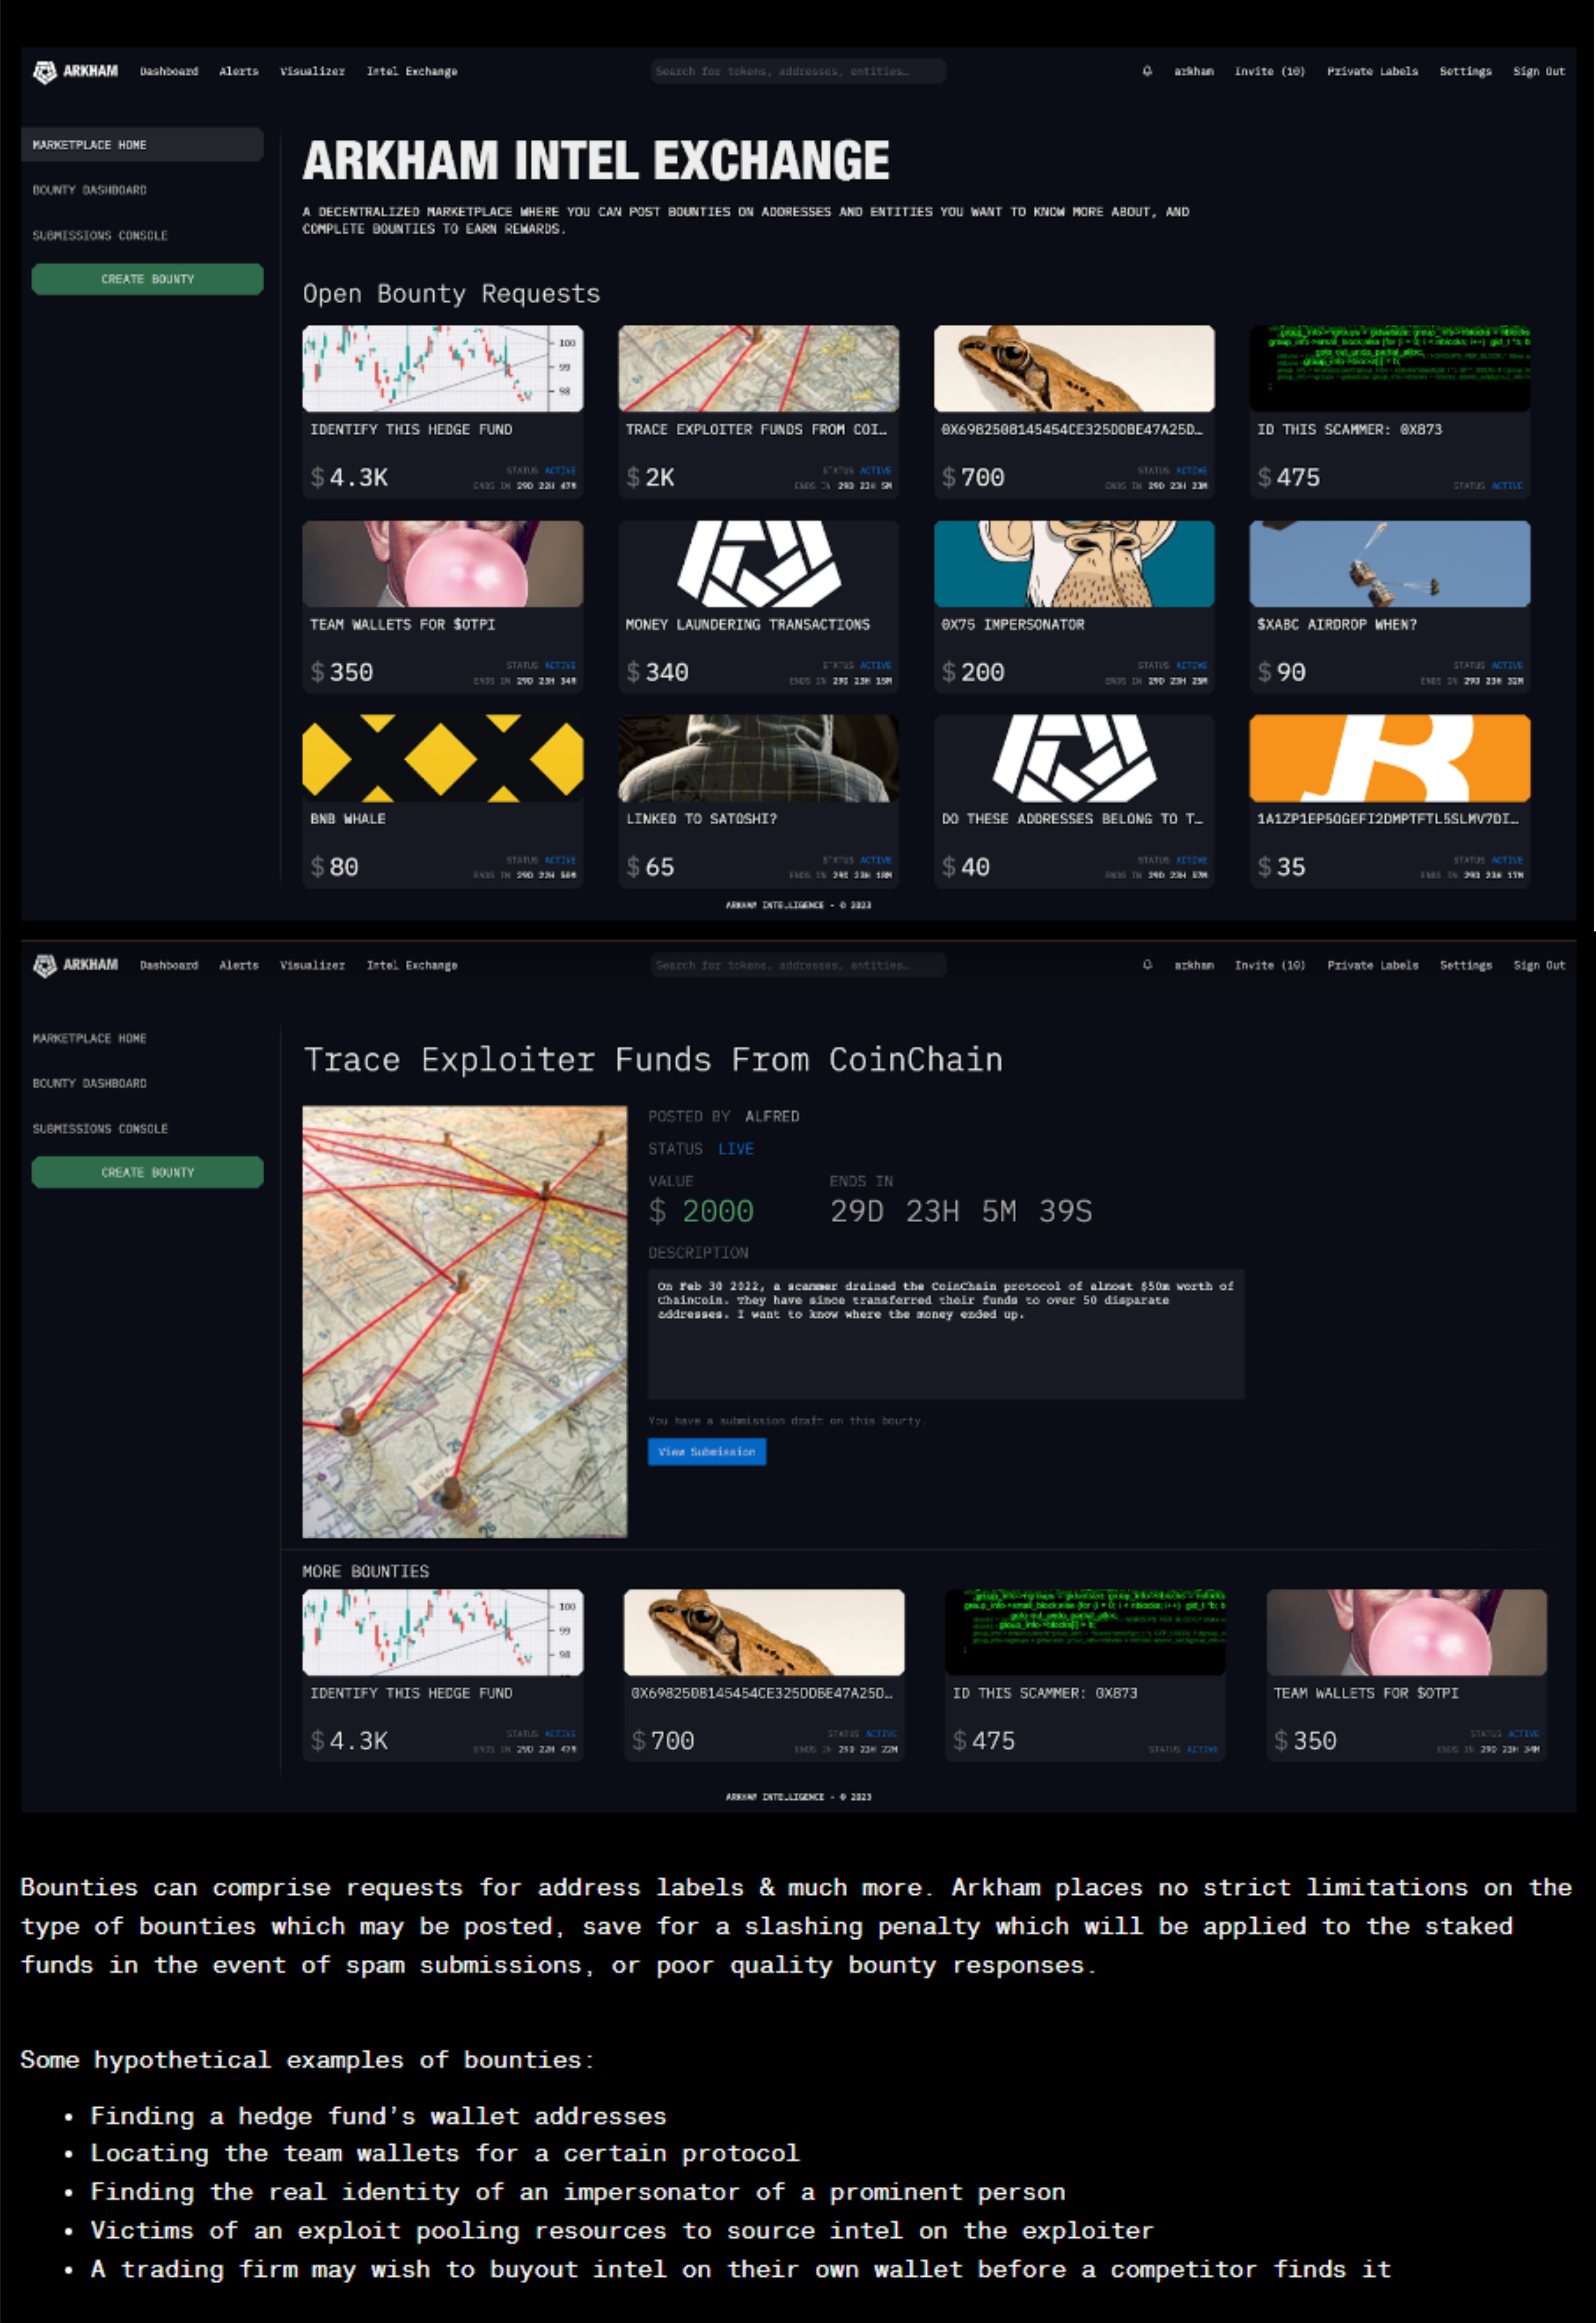This screenshot has width=1596, height=2323.
Task: Click the Arkham Intel Exchange page title
Action: [596, 161]
